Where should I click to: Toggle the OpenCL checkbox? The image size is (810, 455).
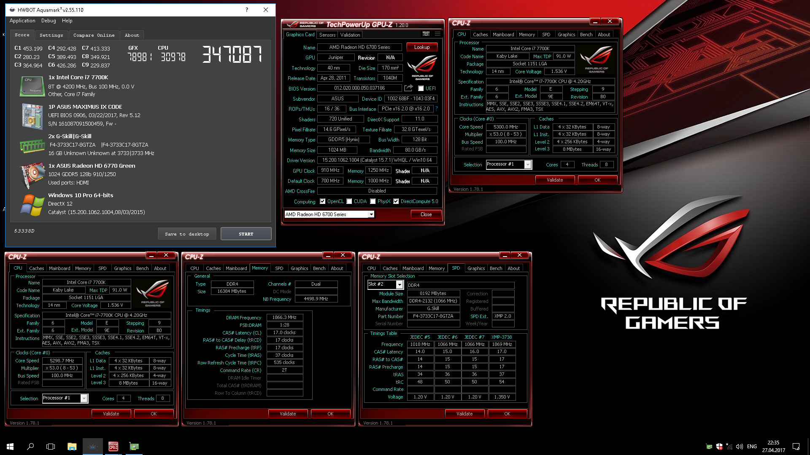click(x=323, y=201)
